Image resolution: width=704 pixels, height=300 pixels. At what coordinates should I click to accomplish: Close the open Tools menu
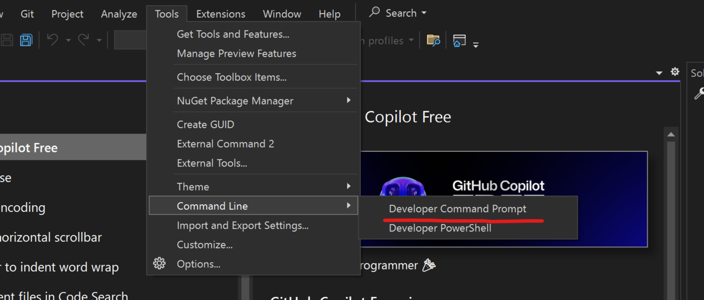(167, 13)
